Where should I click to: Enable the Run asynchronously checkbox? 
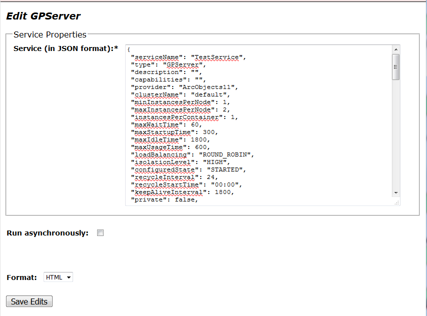[x=100, y=233]
